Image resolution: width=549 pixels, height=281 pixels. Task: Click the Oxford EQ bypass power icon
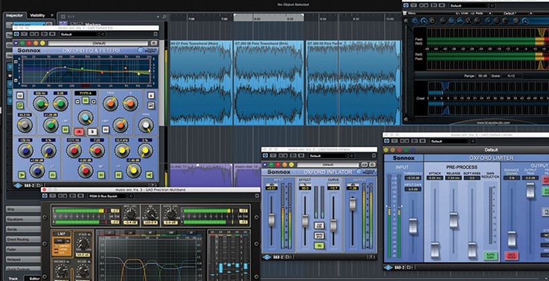(x=16, y=34)
